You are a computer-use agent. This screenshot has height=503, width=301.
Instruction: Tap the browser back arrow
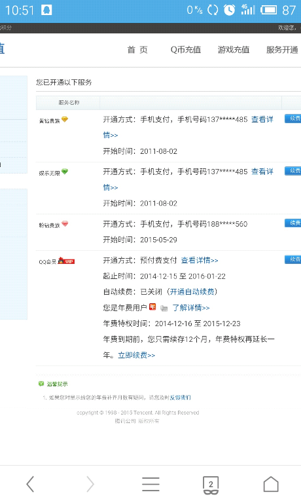(30, 484)
